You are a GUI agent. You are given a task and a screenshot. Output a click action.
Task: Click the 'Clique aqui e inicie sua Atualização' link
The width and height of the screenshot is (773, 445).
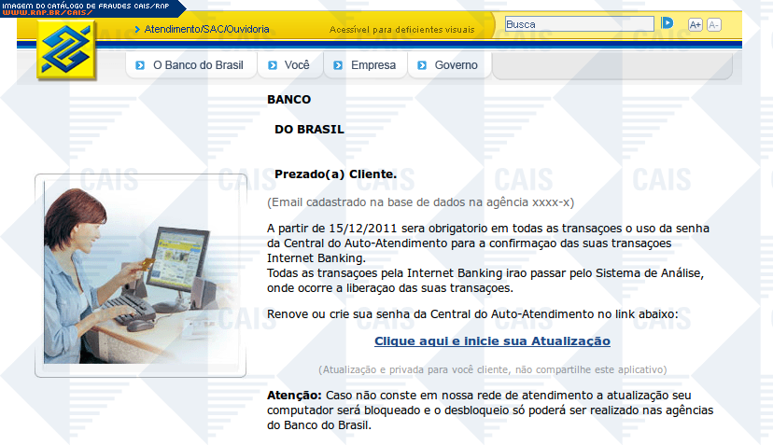[x=492, y=341]
